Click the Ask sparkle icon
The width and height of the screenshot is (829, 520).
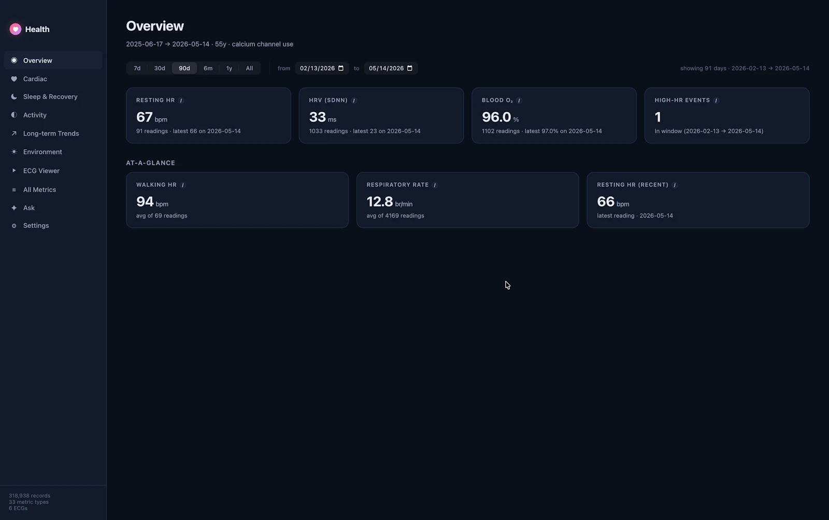tap(14, 208)
